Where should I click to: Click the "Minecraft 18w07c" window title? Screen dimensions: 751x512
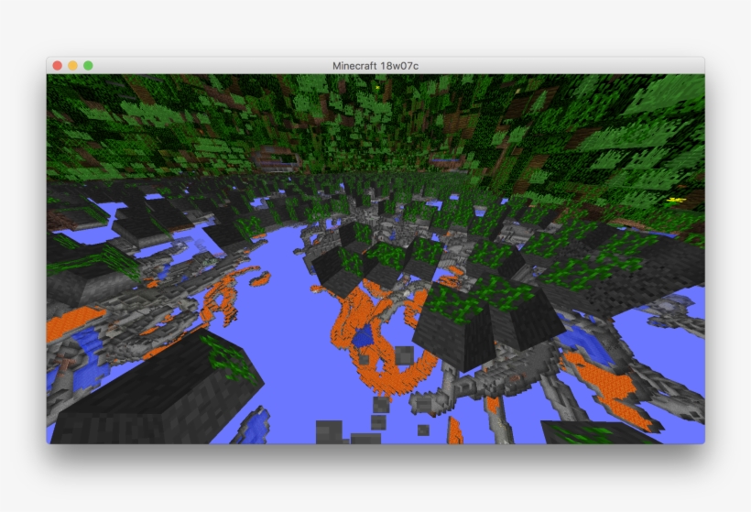point(375,65)
